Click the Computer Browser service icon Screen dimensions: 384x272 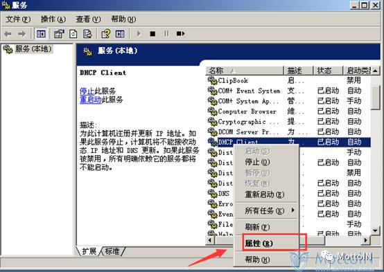(212, 111)
